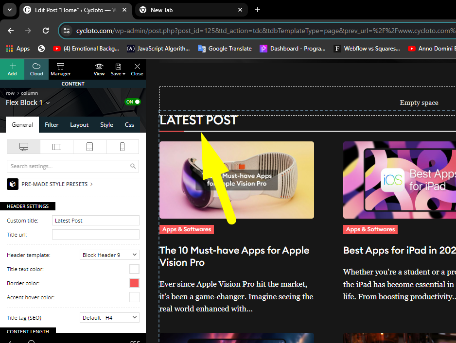Image resolution: width=456 pixels, height=343 pixels.
Task: Open the Cloud library
Action: 36,69
